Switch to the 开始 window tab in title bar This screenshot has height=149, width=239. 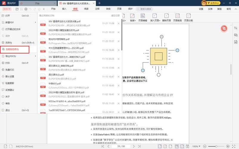(38, 3)
